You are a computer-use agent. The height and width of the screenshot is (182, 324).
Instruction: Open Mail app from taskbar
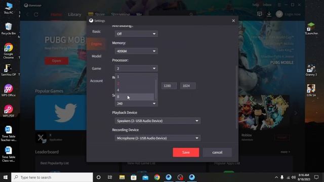pos(145,177)
